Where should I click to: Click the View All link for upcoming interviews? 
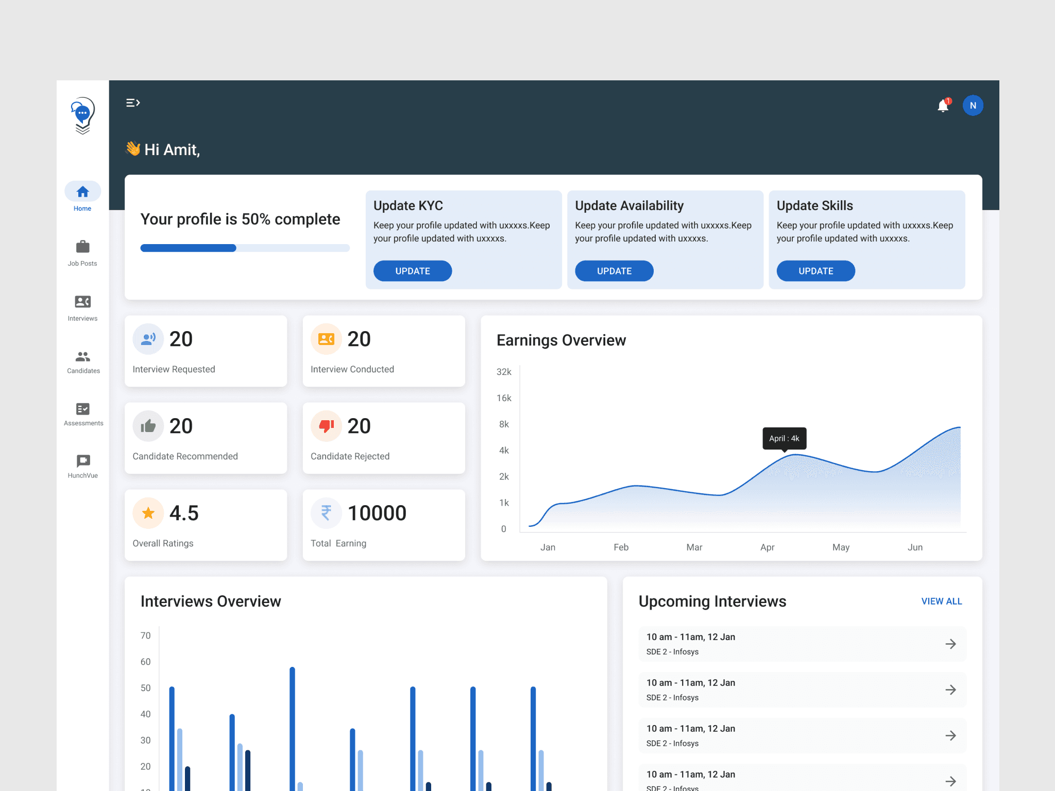pos(941,601)
